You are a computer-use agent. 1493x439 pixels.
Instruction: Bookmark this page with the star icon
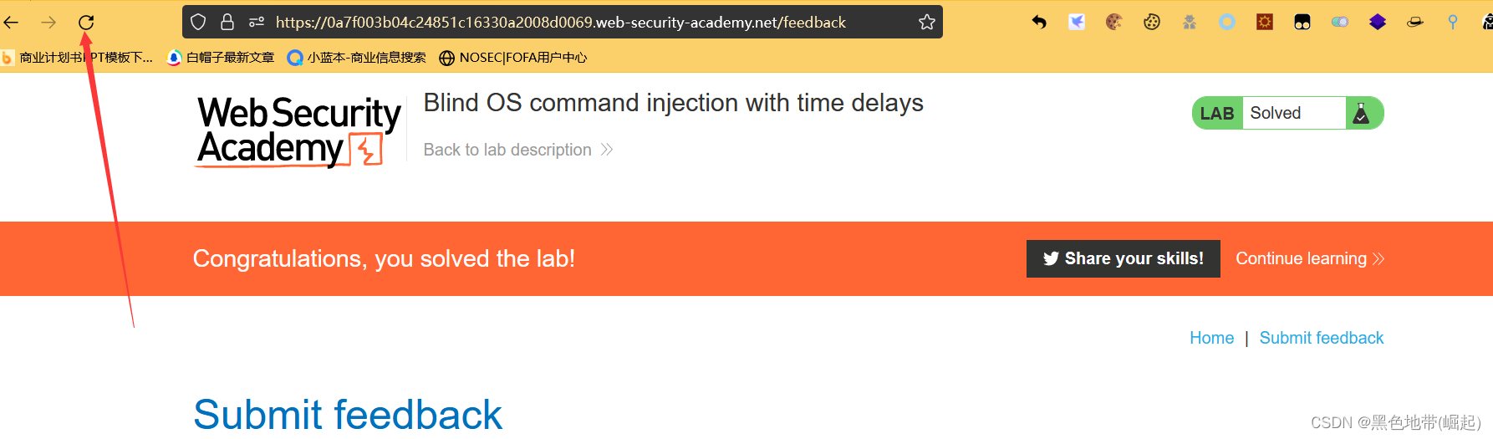click(926, 23)
